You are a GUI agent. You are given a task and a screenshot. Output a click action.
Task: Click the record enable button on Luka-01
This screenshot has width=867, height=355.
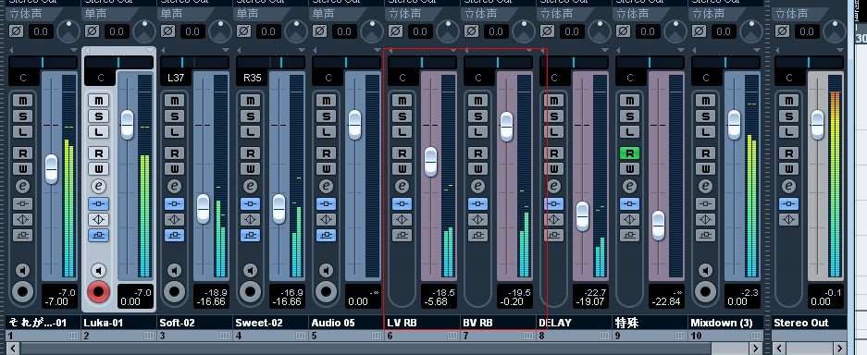[98, 291]
